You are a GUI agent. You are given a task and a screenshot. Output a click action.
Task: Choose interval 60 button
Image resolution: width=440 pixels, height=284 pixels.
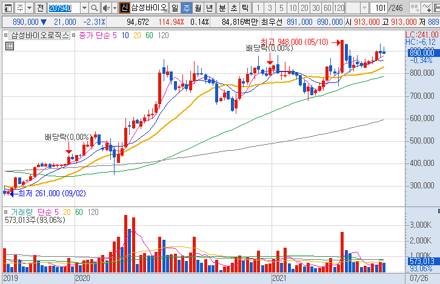click(x=327, y=8)
